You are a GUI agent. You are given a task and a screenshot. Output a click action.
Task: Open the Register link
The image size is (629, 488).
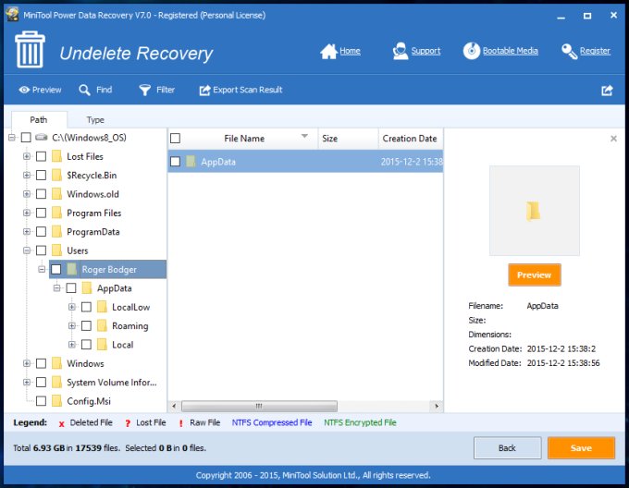pyautogui.click(x=595, y=51)
